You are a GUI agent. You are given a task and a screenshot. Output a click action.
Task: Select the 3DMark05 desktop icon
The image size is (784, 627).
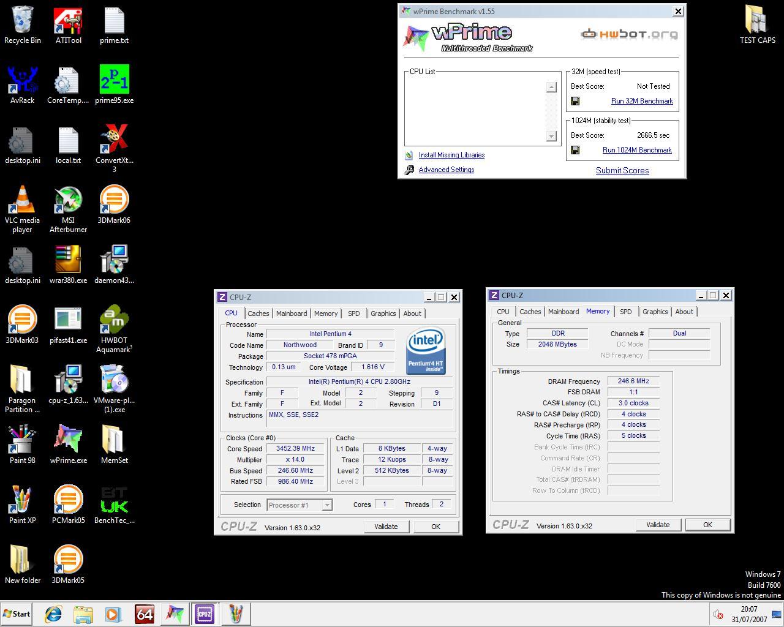(68, 566)
